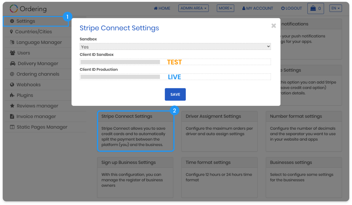
Task: Open Reviews manager in the sidebar
Action: [x=38, y=106]
